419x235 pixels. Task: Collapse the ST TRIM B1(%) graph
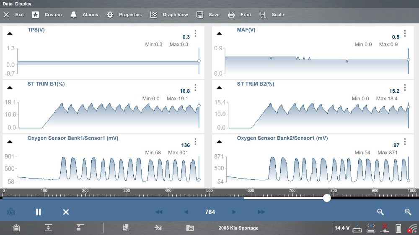point(10,88)
